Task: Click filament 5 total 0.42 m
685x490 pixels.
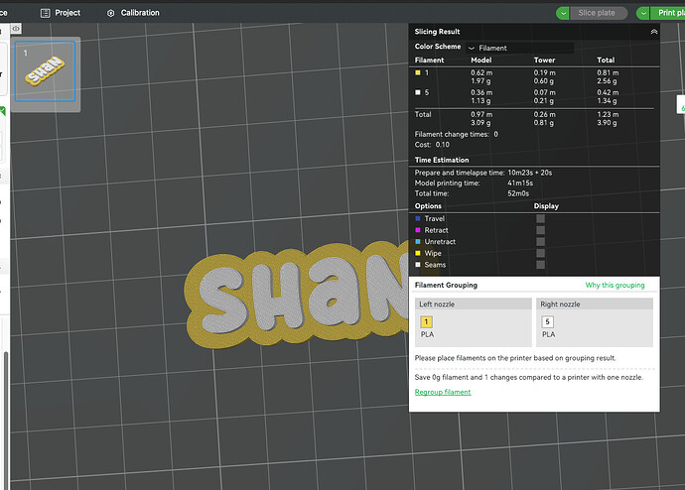Action: tap(608, 92)
